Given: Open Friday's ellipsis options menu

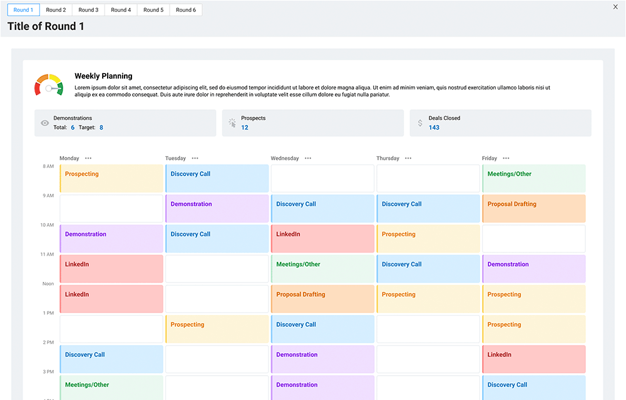Looking at the screenshot, I should pos(506,158).
